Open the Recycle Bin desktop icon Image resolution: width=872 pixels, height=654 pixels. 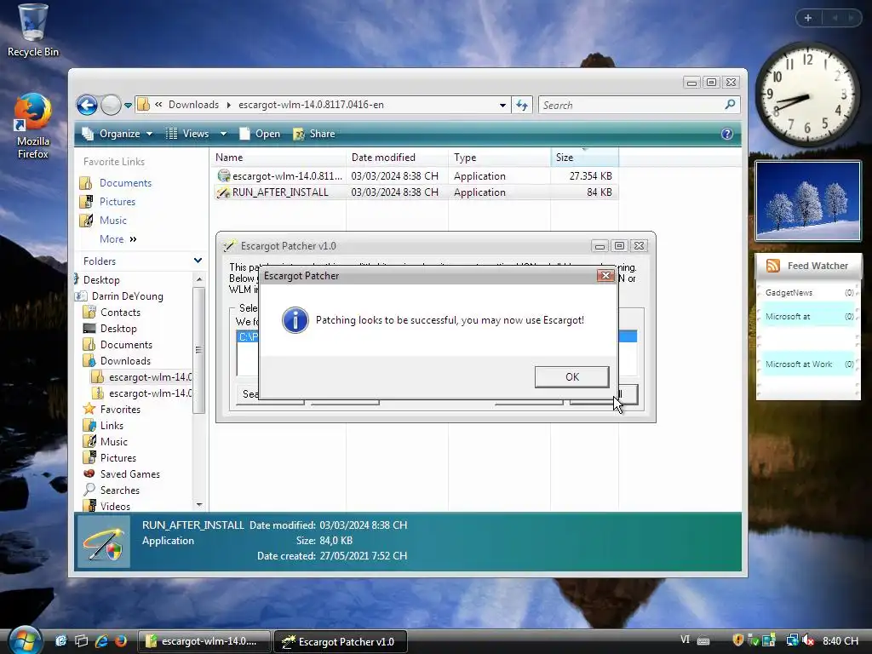[x=33, y=31]
